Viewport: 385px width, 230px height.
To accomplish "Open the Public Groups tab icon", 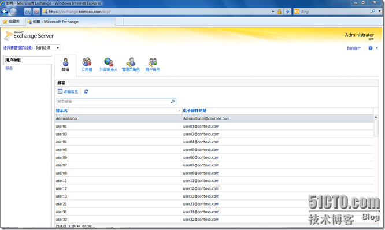I will [x=87, y=65].
